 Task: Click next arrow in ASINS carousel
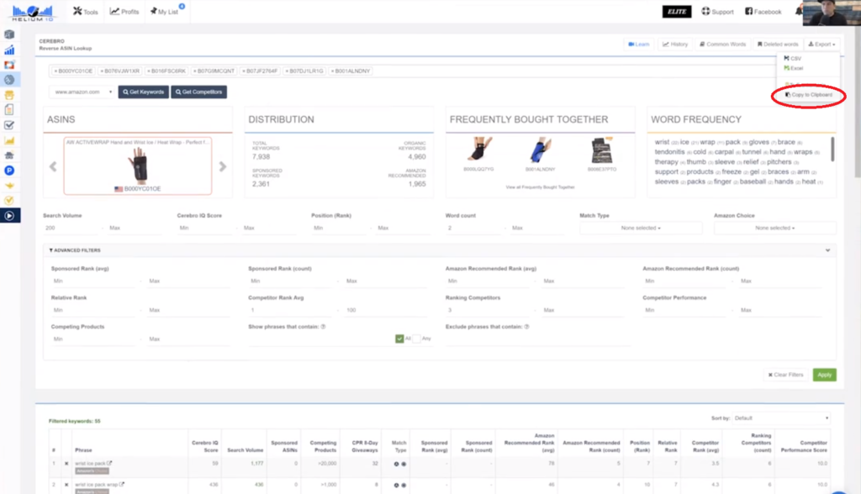click(x=223, y=166)
